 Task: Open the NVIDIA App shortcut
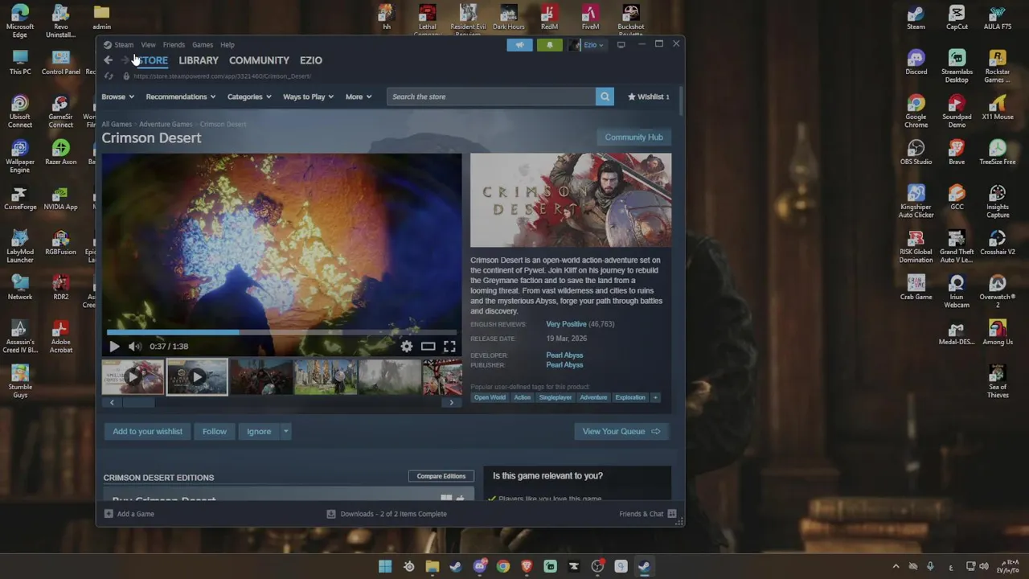pos(61,197)
